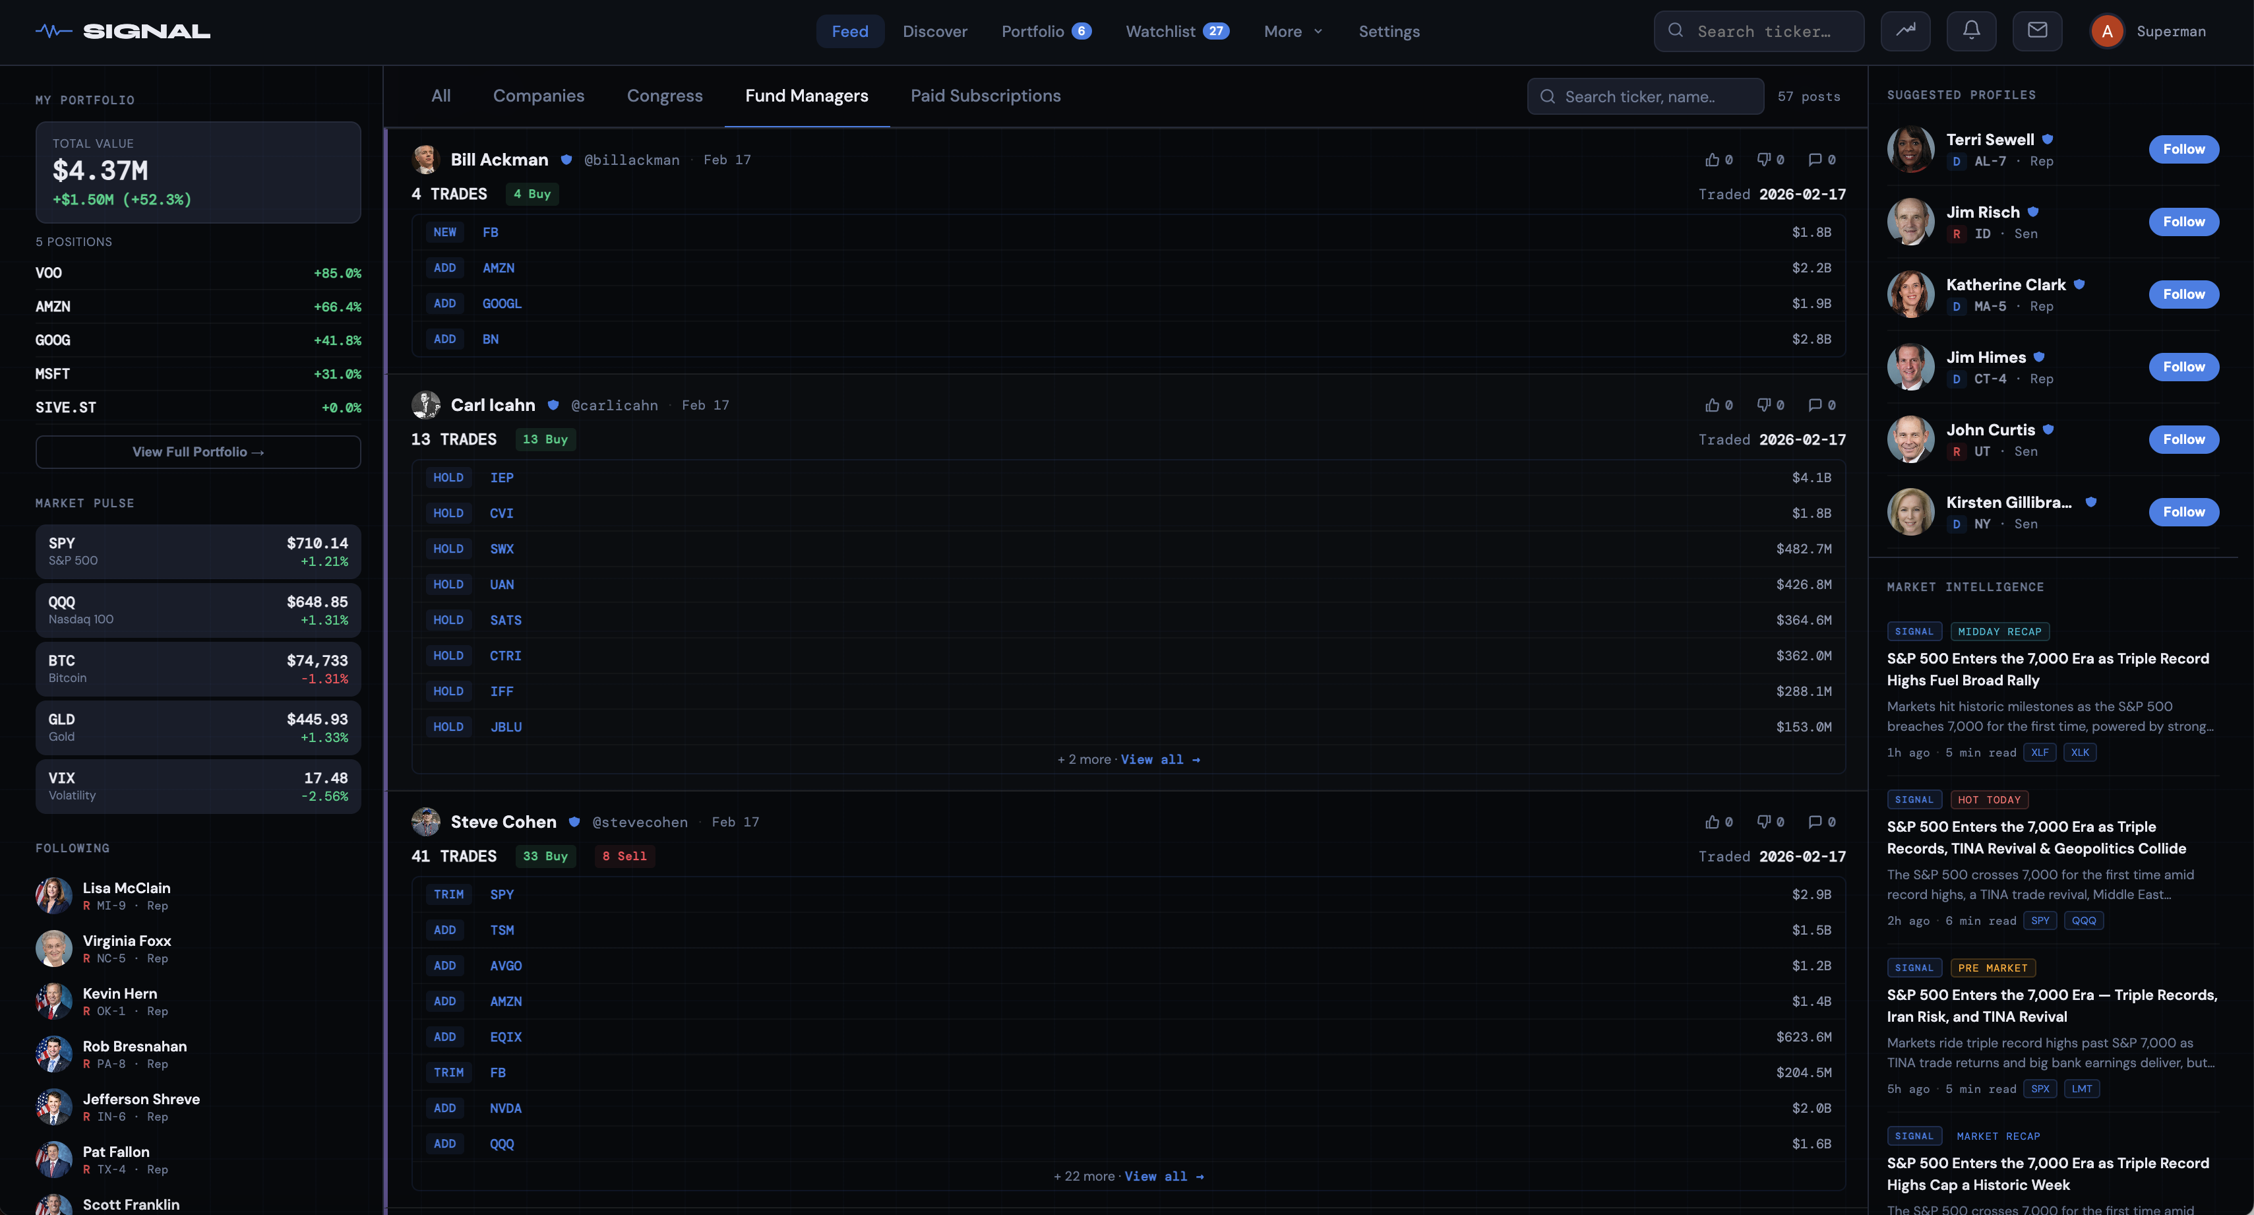Follow Kirsten Gillibrand
This screenshot has height=1215, width=2254.
[2183, 511]
